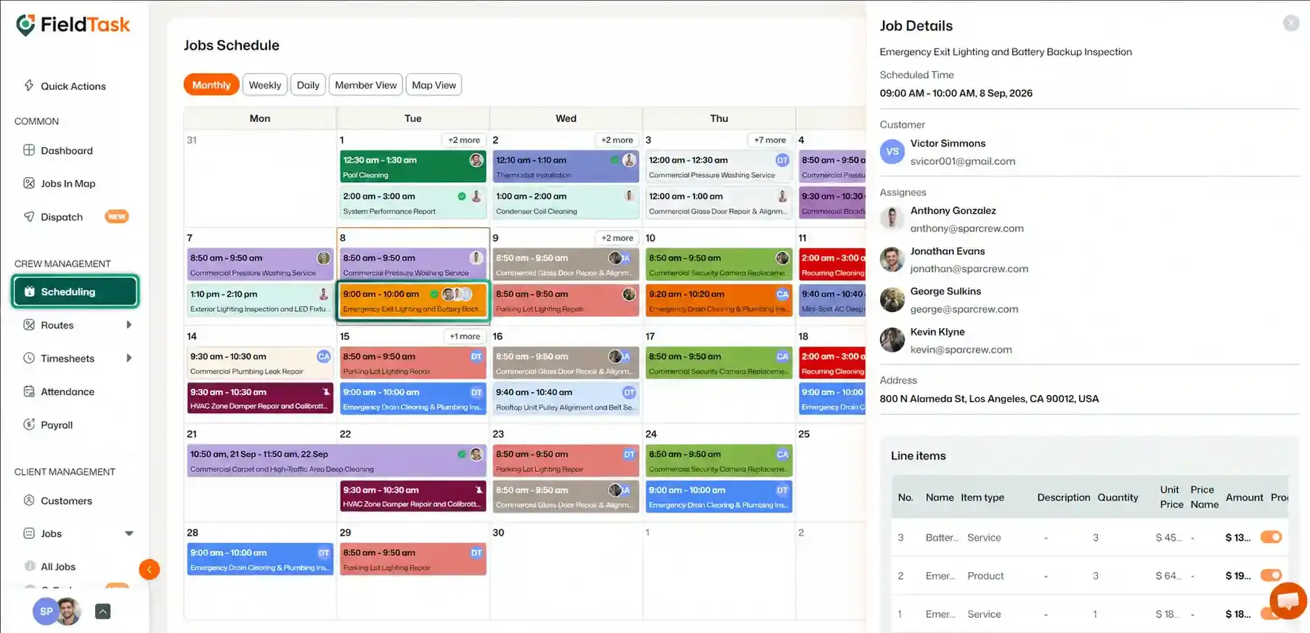The image size is (1310, 633).
Task: Click the Product item type cell
Action: click(x=985, y=576)
